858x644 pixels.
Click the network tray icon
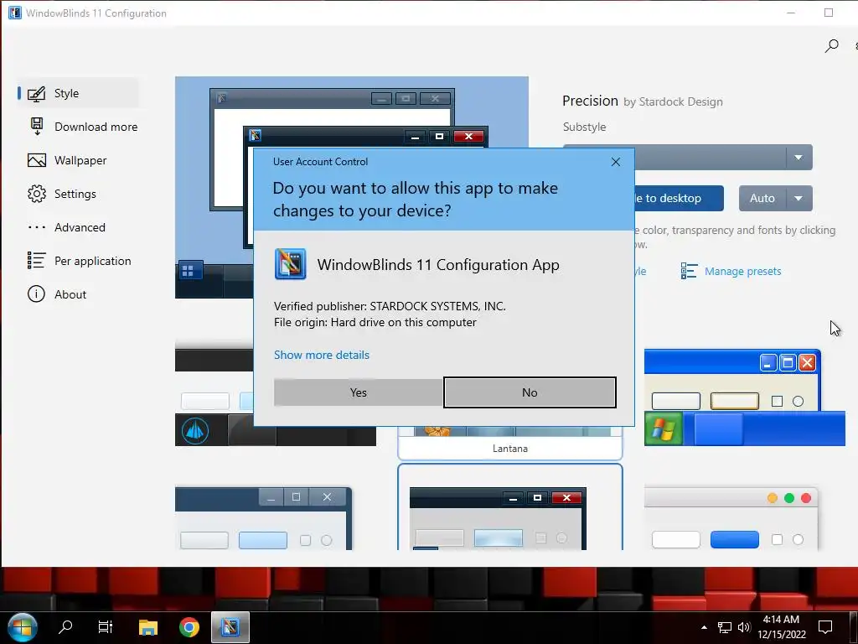(x=725, y=627)
